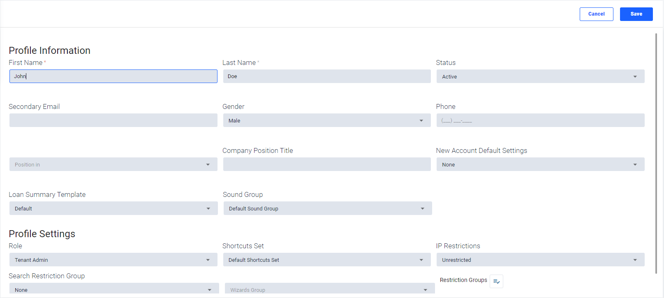Open the Wizards Group dropdown
Image resolution: width=664 pixels, height=298 pixels.
(x=330, y=289)
